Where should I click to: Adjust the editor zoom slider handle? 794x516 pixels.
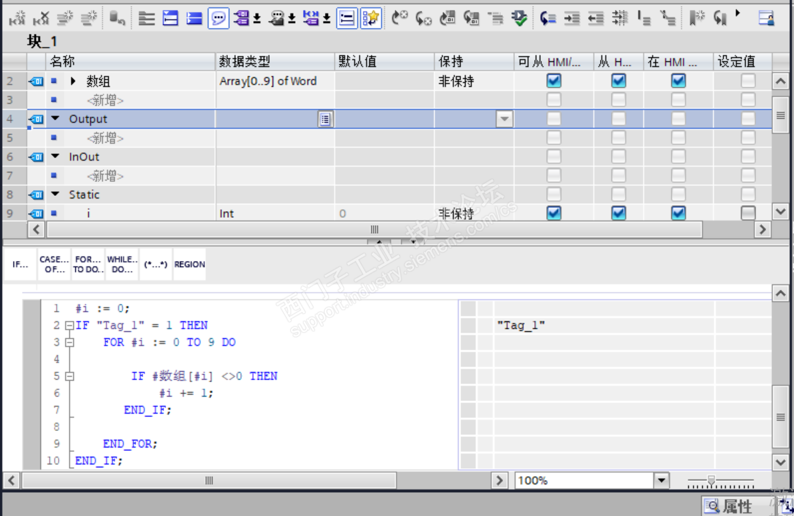click(x=711, y=481)
